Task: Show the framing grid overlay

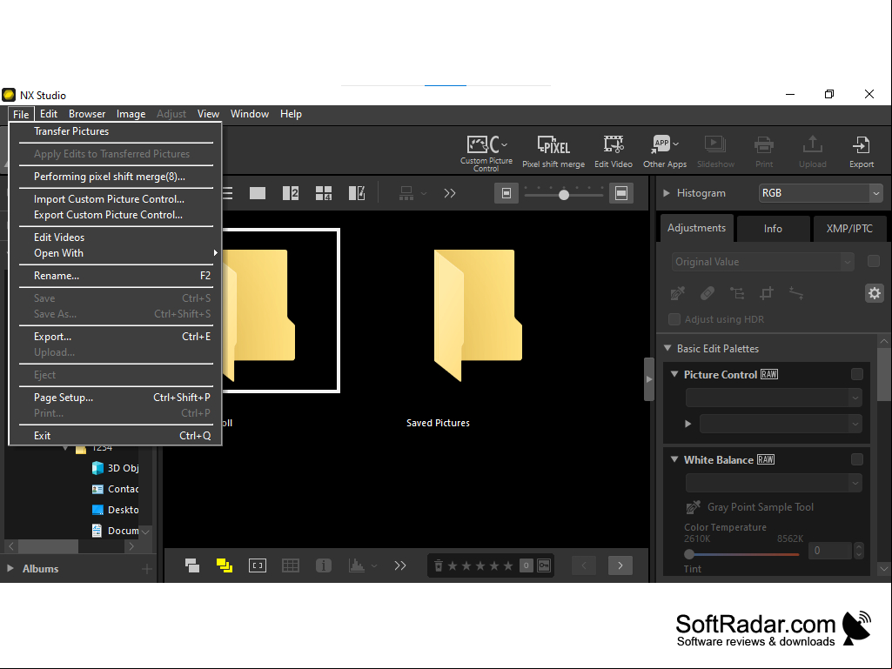Action: [x=291, y=565]
